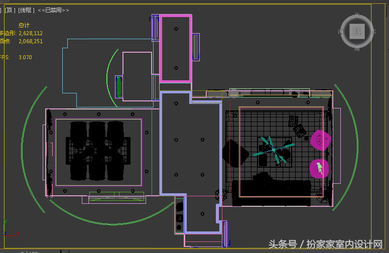Click the FPS value 3.070
The width and height of the screenshot is (389, 253).
[x=25, y=57]
